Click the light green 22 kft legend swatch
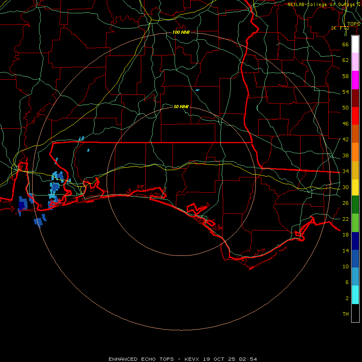Screen dimensions: 362x362 (x=355, y=223)
